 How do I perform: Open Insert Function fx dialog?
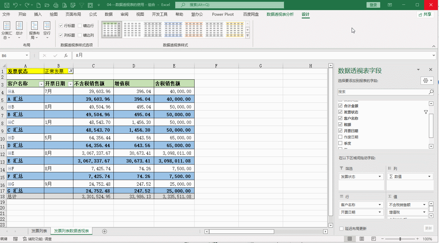(66, 56)
